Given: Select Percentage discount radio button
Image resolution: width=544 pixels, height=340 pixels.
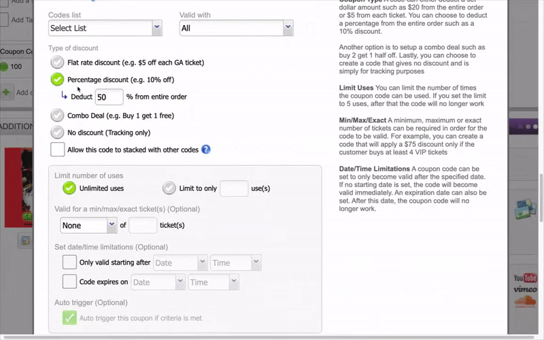Looking at the screenshot, I should pyautogui.click(x=57, y=80).
